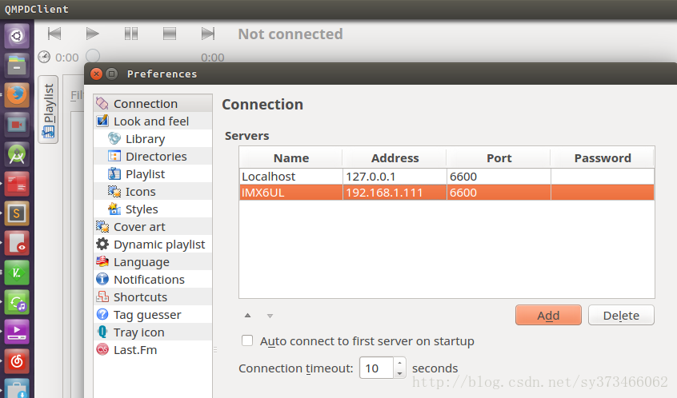Click the previous track playback button
677x398 pixels.
(54, 34)
